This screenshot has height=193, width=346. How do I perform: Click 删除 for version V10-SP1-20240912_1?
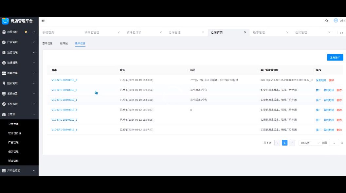point(339,130)
